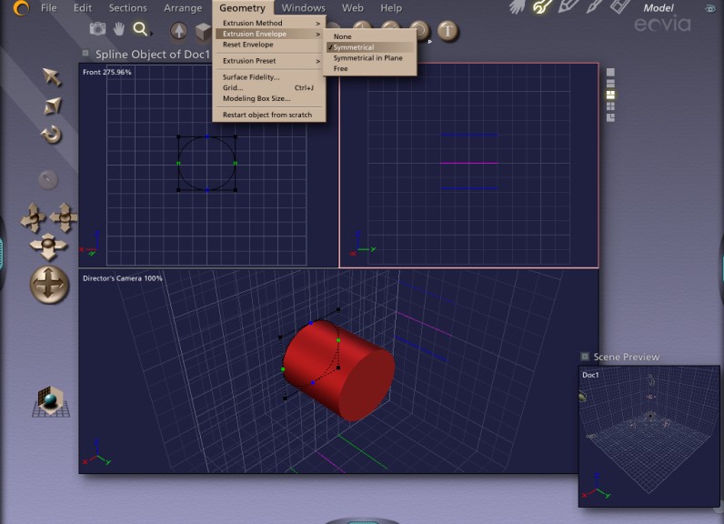The image size is (724, 524).
Task: Select the magnifying glass zoom tool
Action: [x=140, y=30]
